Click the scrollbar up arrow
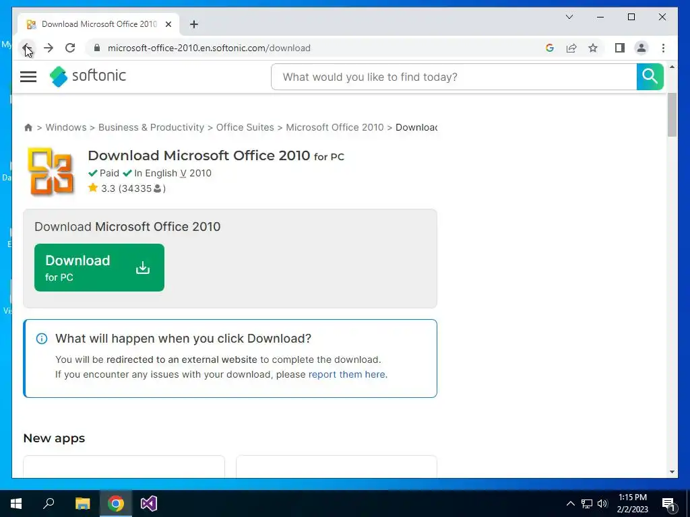This screenshot has width=690, height=517. [672, 67]
